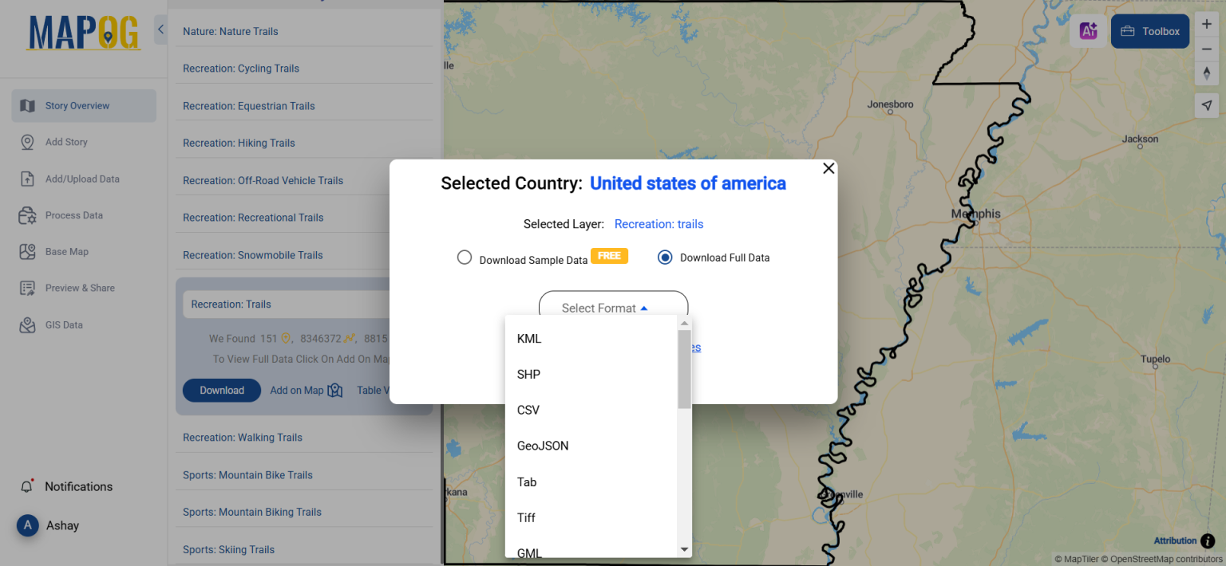This screenshot has width=1226, height=566.
Task: Reset map orientation with the compass icon
Action: pyautogui.click(x=1207, y=73)
